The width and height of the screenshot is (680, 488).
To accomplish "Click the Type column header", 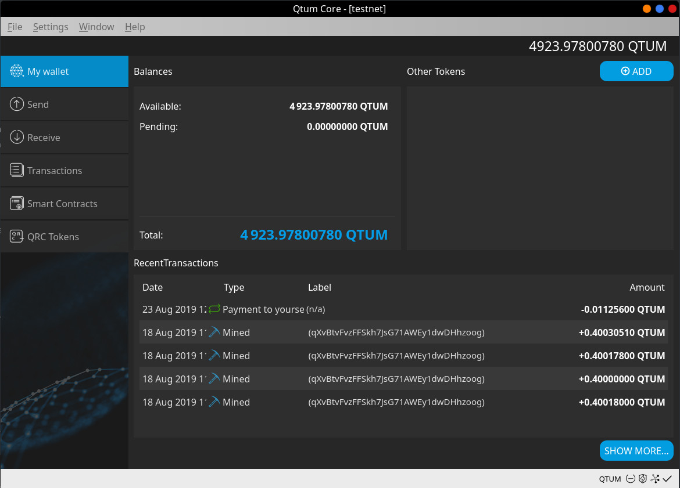I will (234, 287).
